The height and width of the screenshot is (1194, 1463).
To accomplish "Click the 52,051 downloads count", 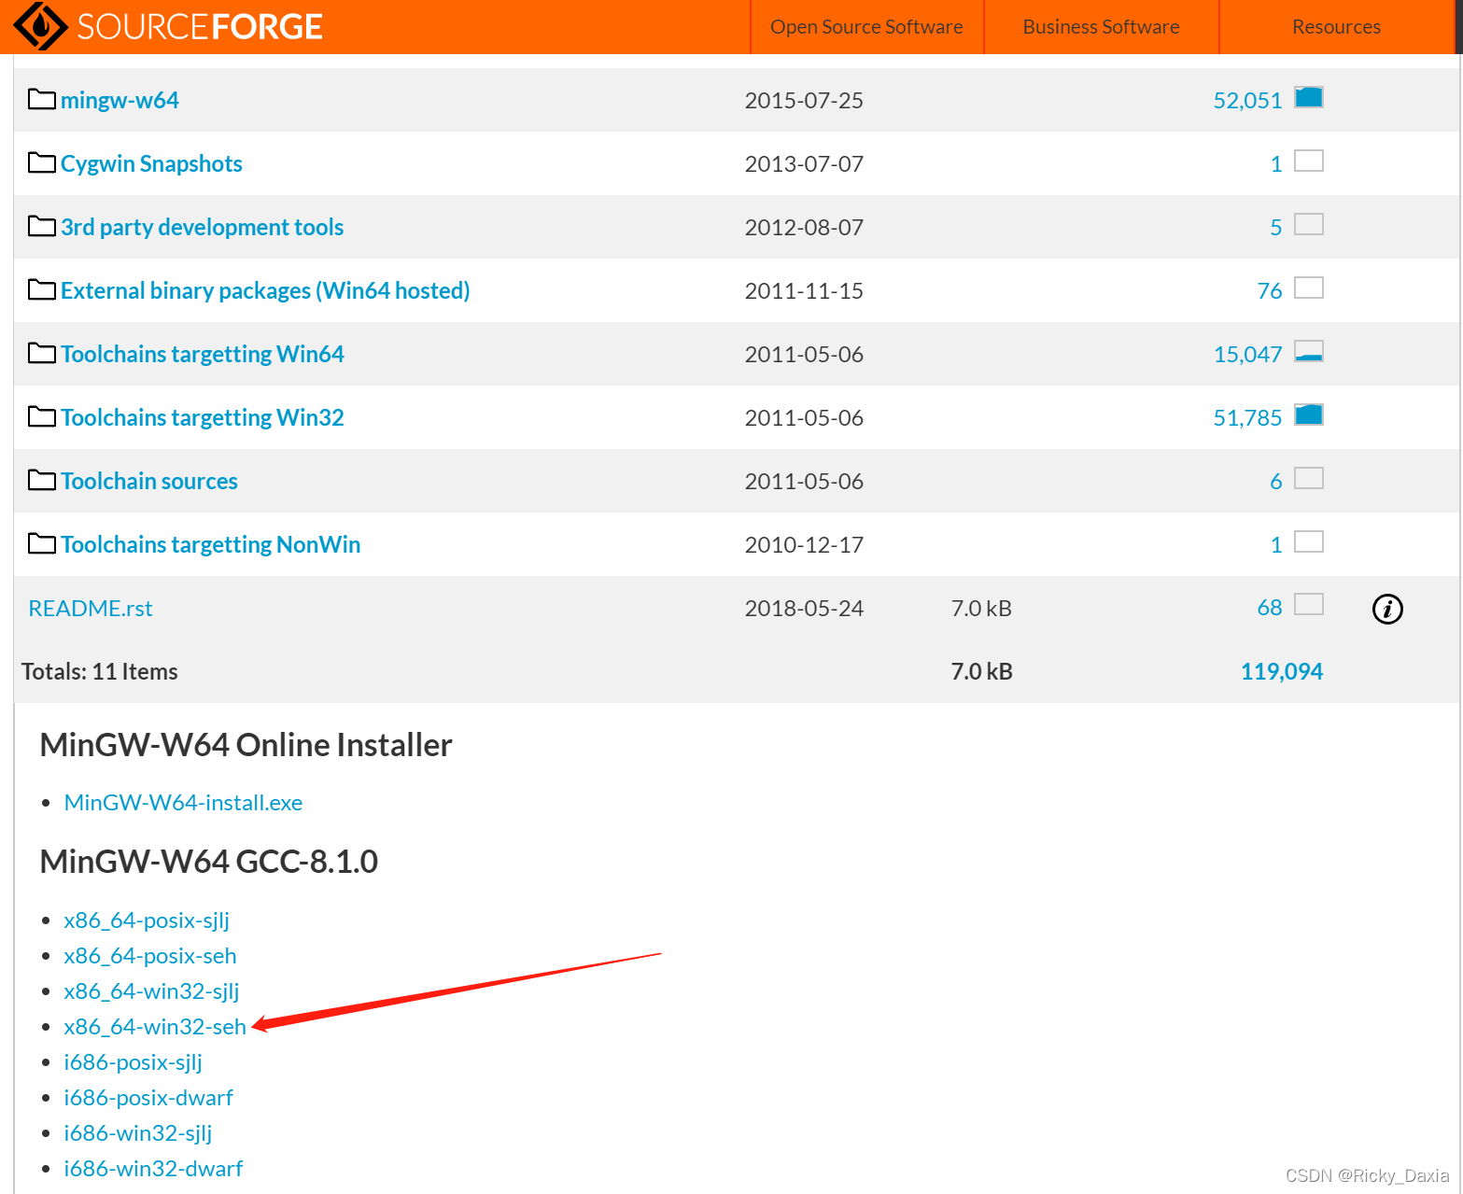I will pyautogui.click(x=1247, y=100).
